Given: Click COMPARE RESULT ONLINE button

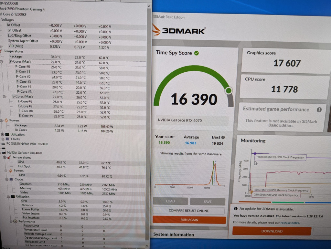Looking at the screenshot, I should pos(188,211).
